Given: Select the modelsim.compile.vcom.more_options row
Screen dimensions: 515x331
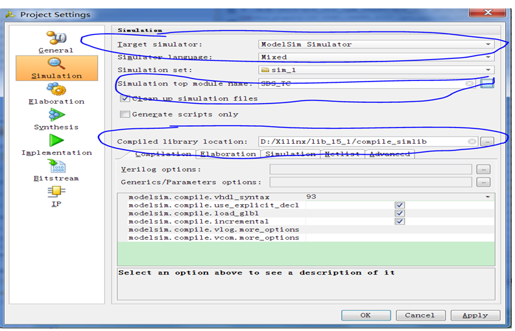Looking at the screenshot, I should point(305,238).
